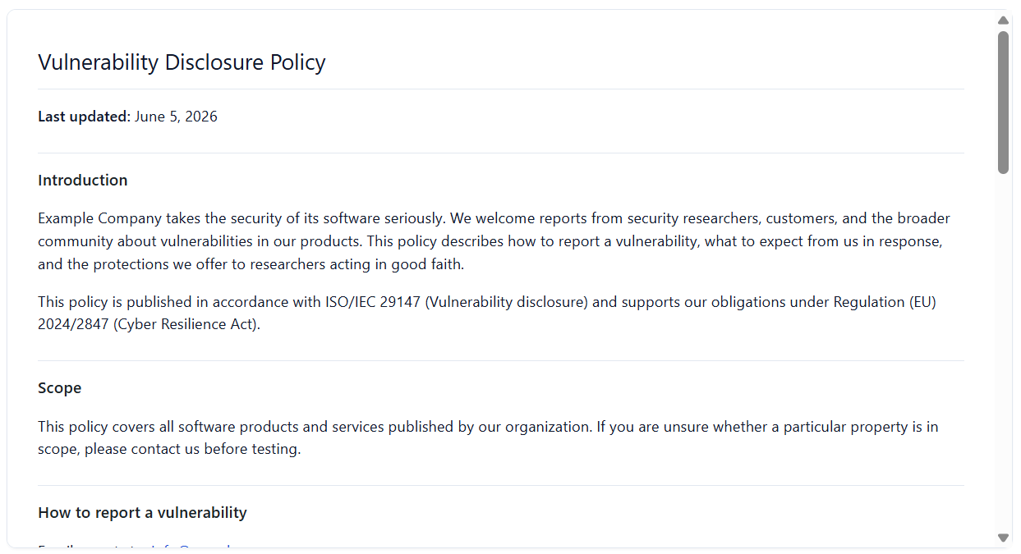The image size is (1021, 554).
Task: Click the 'Introduction' heading
Action: click(83, 181)
